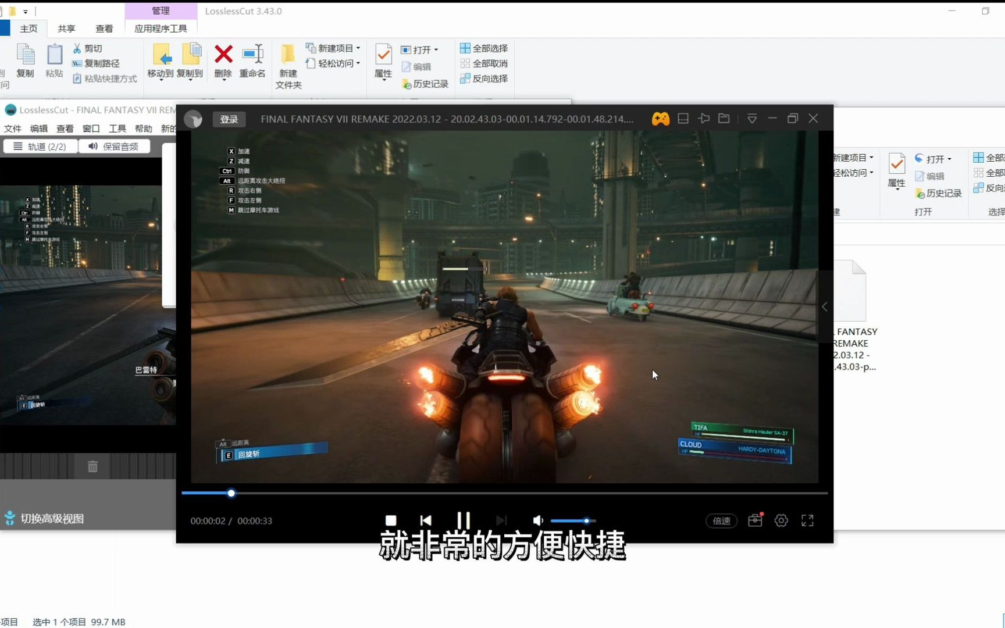Open the player main menu triangle dropdown

752,119
